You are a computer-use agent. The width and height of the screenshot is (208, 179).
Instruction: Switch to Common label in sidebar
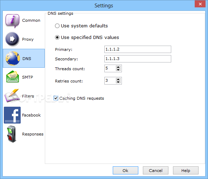coord(31,20)
